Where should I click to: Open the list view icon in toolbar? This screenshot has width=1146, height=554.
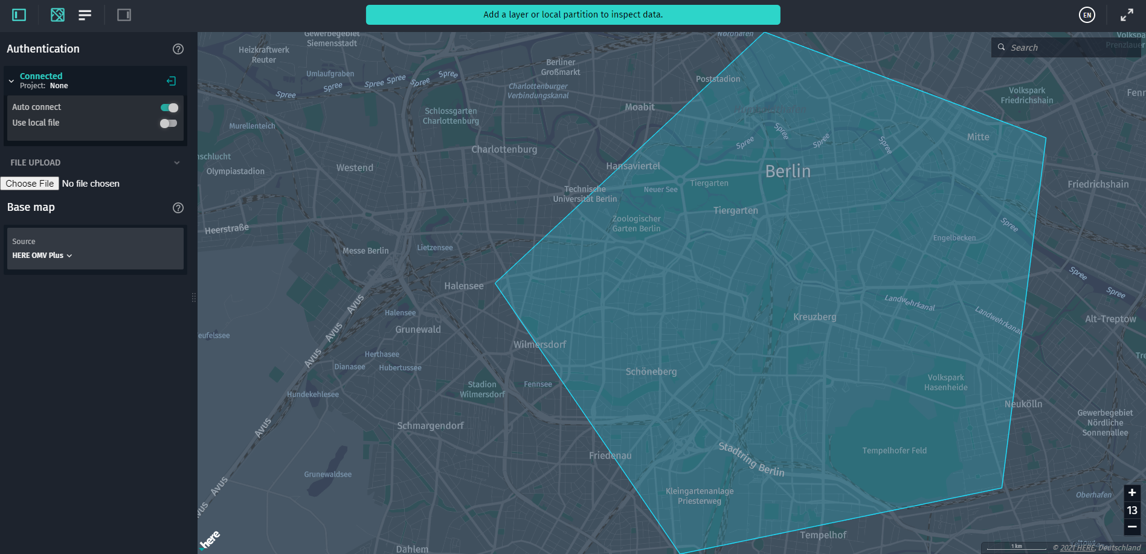(85, 14)
